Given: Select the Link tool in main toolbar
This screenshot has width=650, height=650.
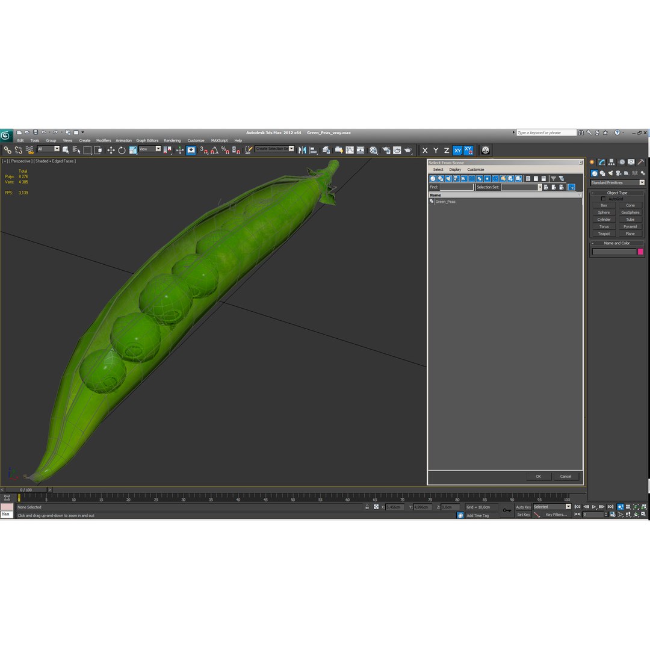Looking at the screenshot, I should pos(7,150).
